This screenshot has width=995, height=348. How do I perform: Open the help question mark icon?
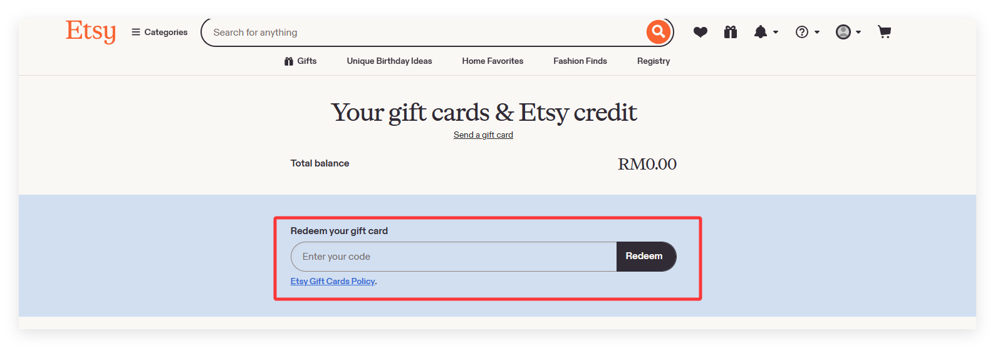click(801, 32)
